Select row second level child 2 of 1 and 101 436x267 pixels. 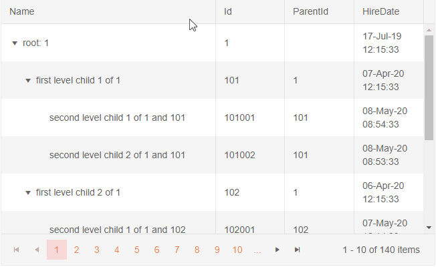pos(117,155)
